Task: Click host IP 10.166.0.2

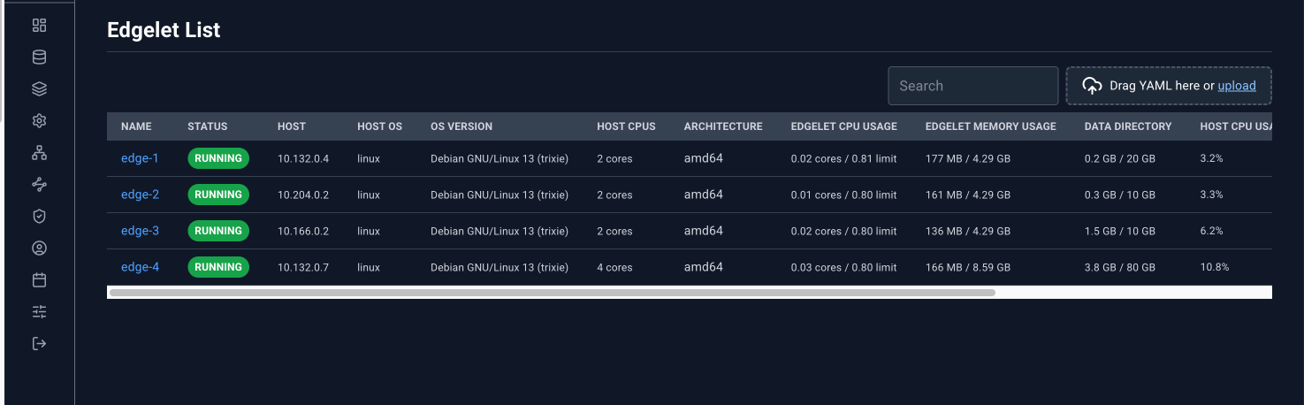Action: (x=303, y=232)
